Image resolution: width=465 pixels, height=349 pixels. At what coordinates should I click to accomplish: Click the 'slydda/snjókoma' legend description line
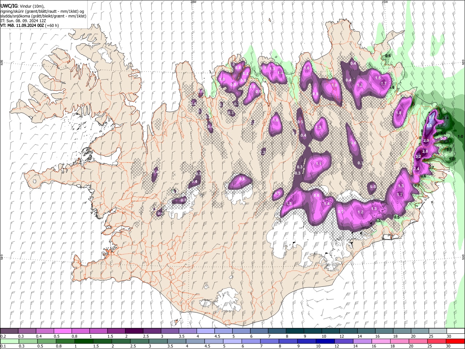click(43, 16)
